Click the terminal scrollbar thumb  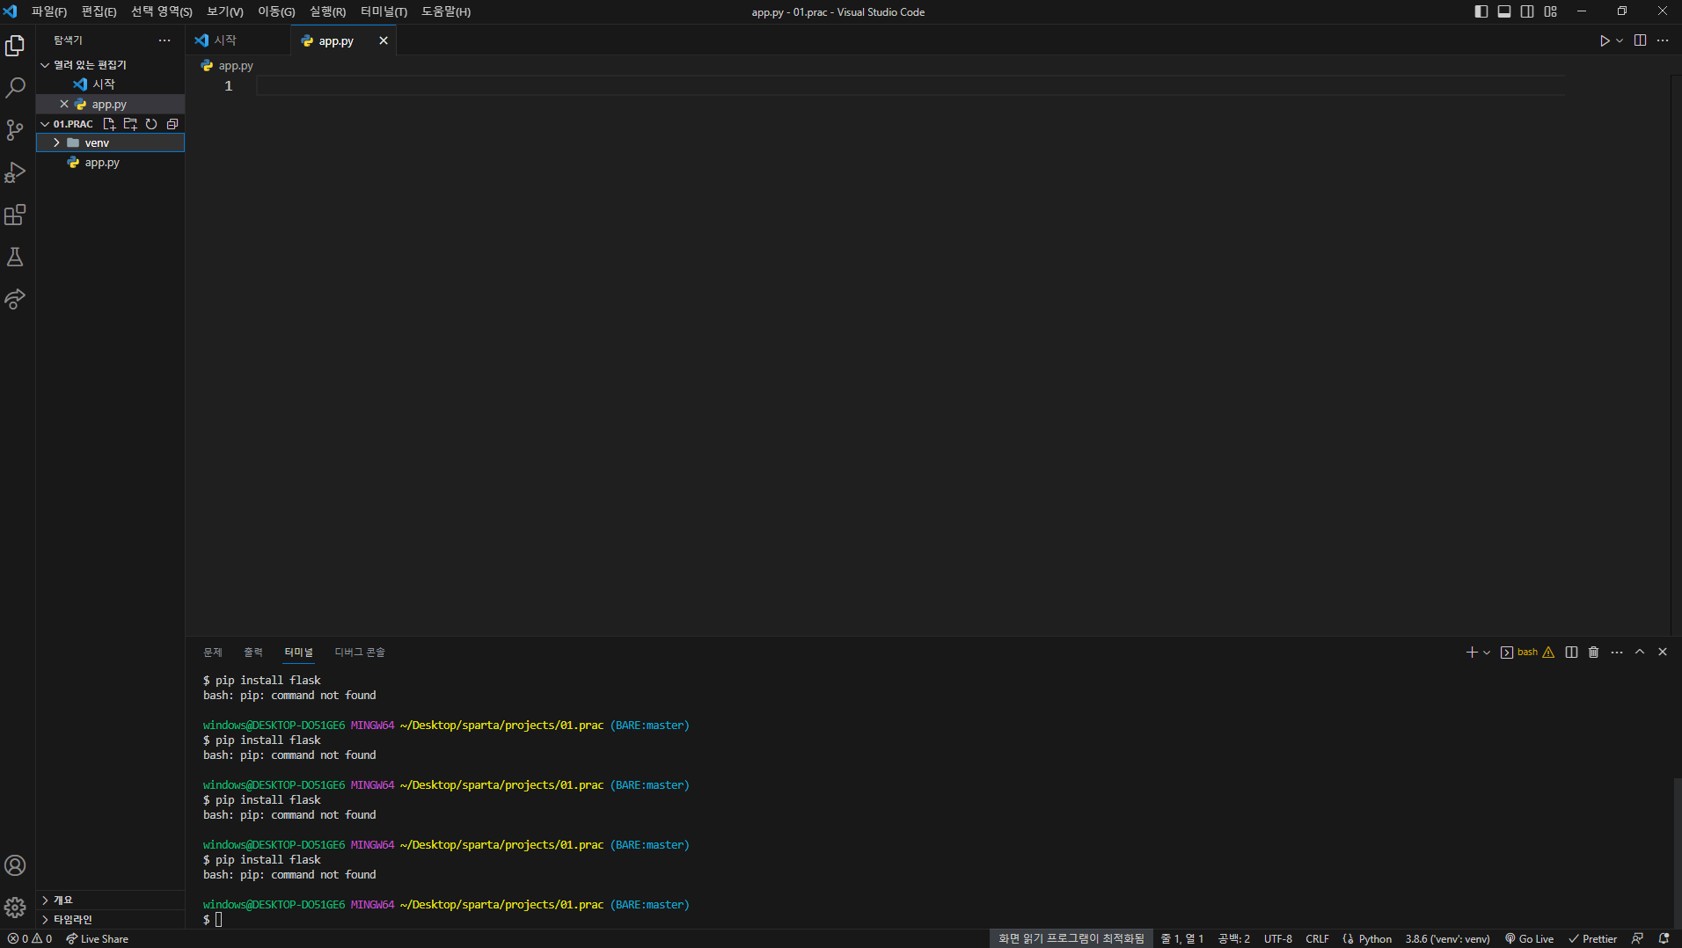(1677, 853)
